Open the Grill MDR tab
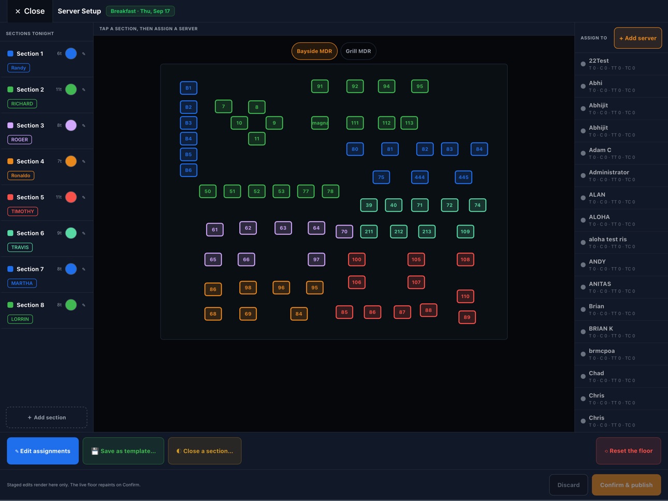668x501 pixels. point(358,51)
